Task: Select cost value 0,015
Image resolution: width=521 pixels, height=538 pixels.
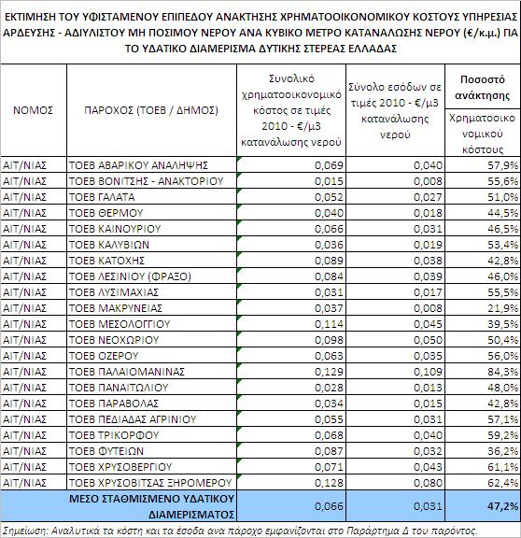Action: (291, 181)
